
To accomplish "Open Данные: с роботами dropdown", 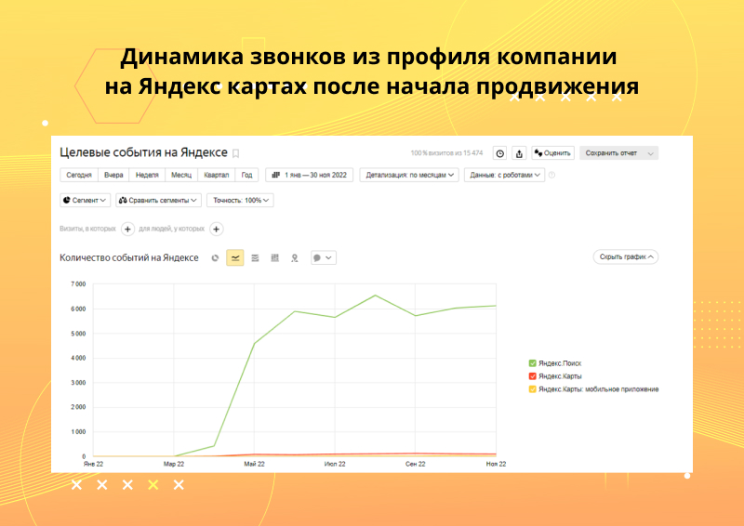I will [504, 175].
